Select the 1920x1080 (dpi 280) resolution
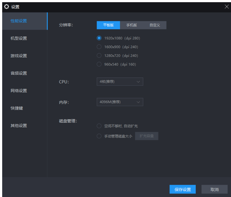 point(99,38)
